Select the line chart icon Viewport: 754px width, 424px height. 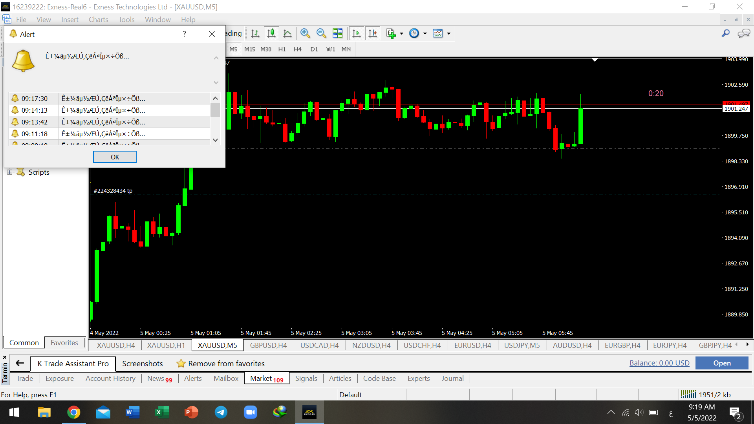[x=287, y=34]
